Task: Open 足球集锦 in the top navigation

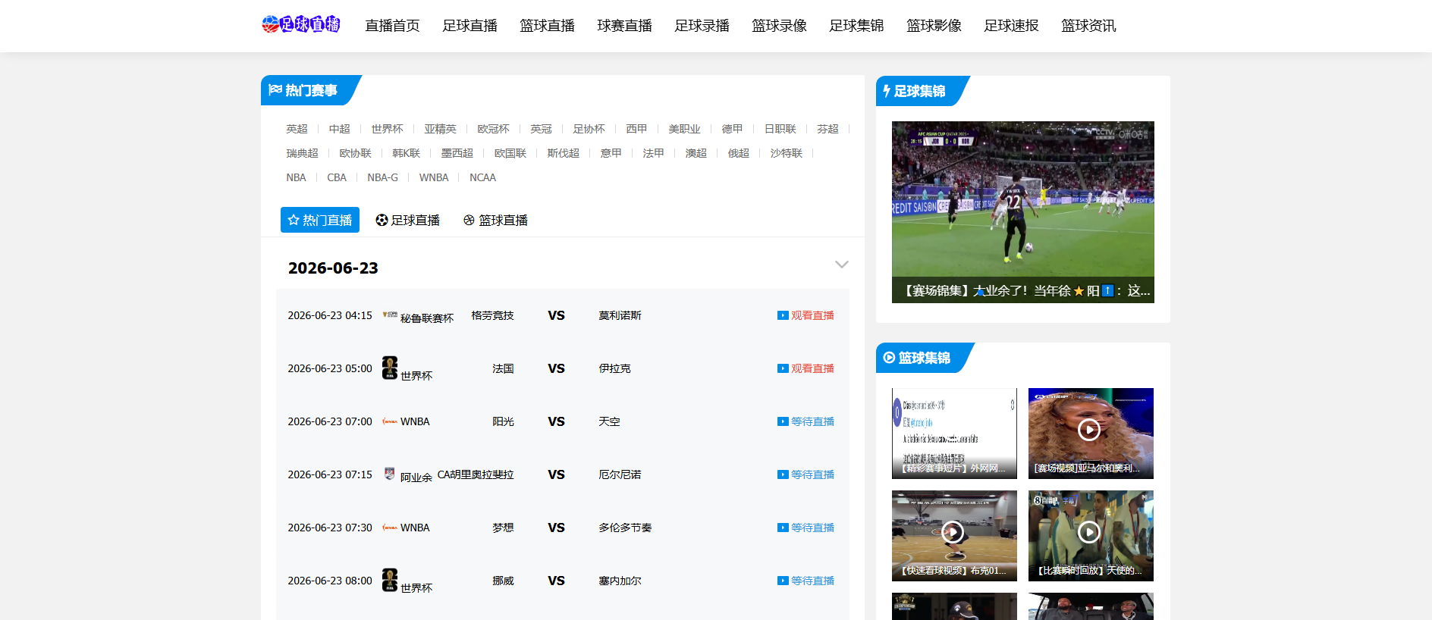Action: 856,26
